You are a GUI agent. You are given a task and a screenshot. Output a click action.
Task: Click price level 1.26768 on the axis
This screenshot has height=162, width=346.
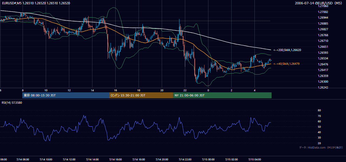[x=323, y=35]
